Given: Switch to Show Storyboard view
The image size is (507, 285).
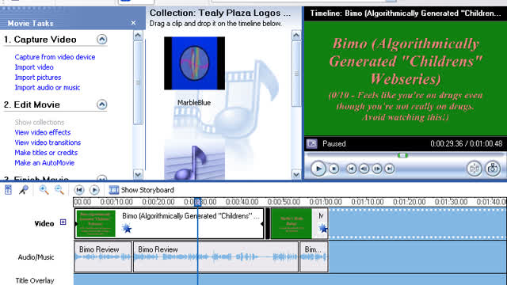Looking at the screenshot, I should (142, 190).
